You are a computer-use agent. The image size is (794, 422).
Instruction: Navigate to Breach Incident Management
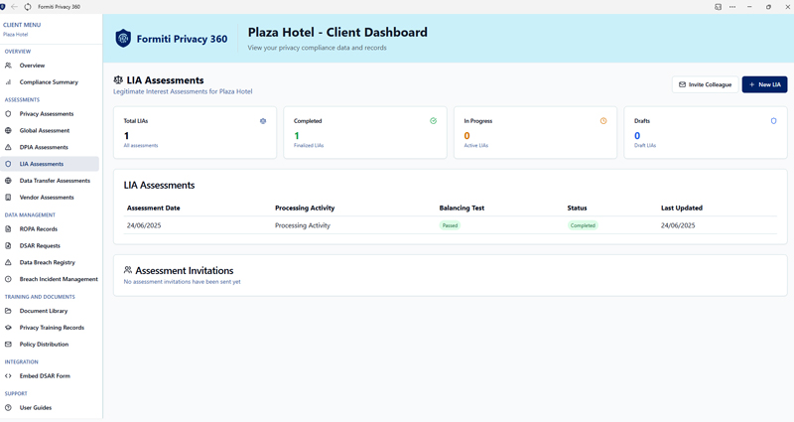(x=59, y=279)
